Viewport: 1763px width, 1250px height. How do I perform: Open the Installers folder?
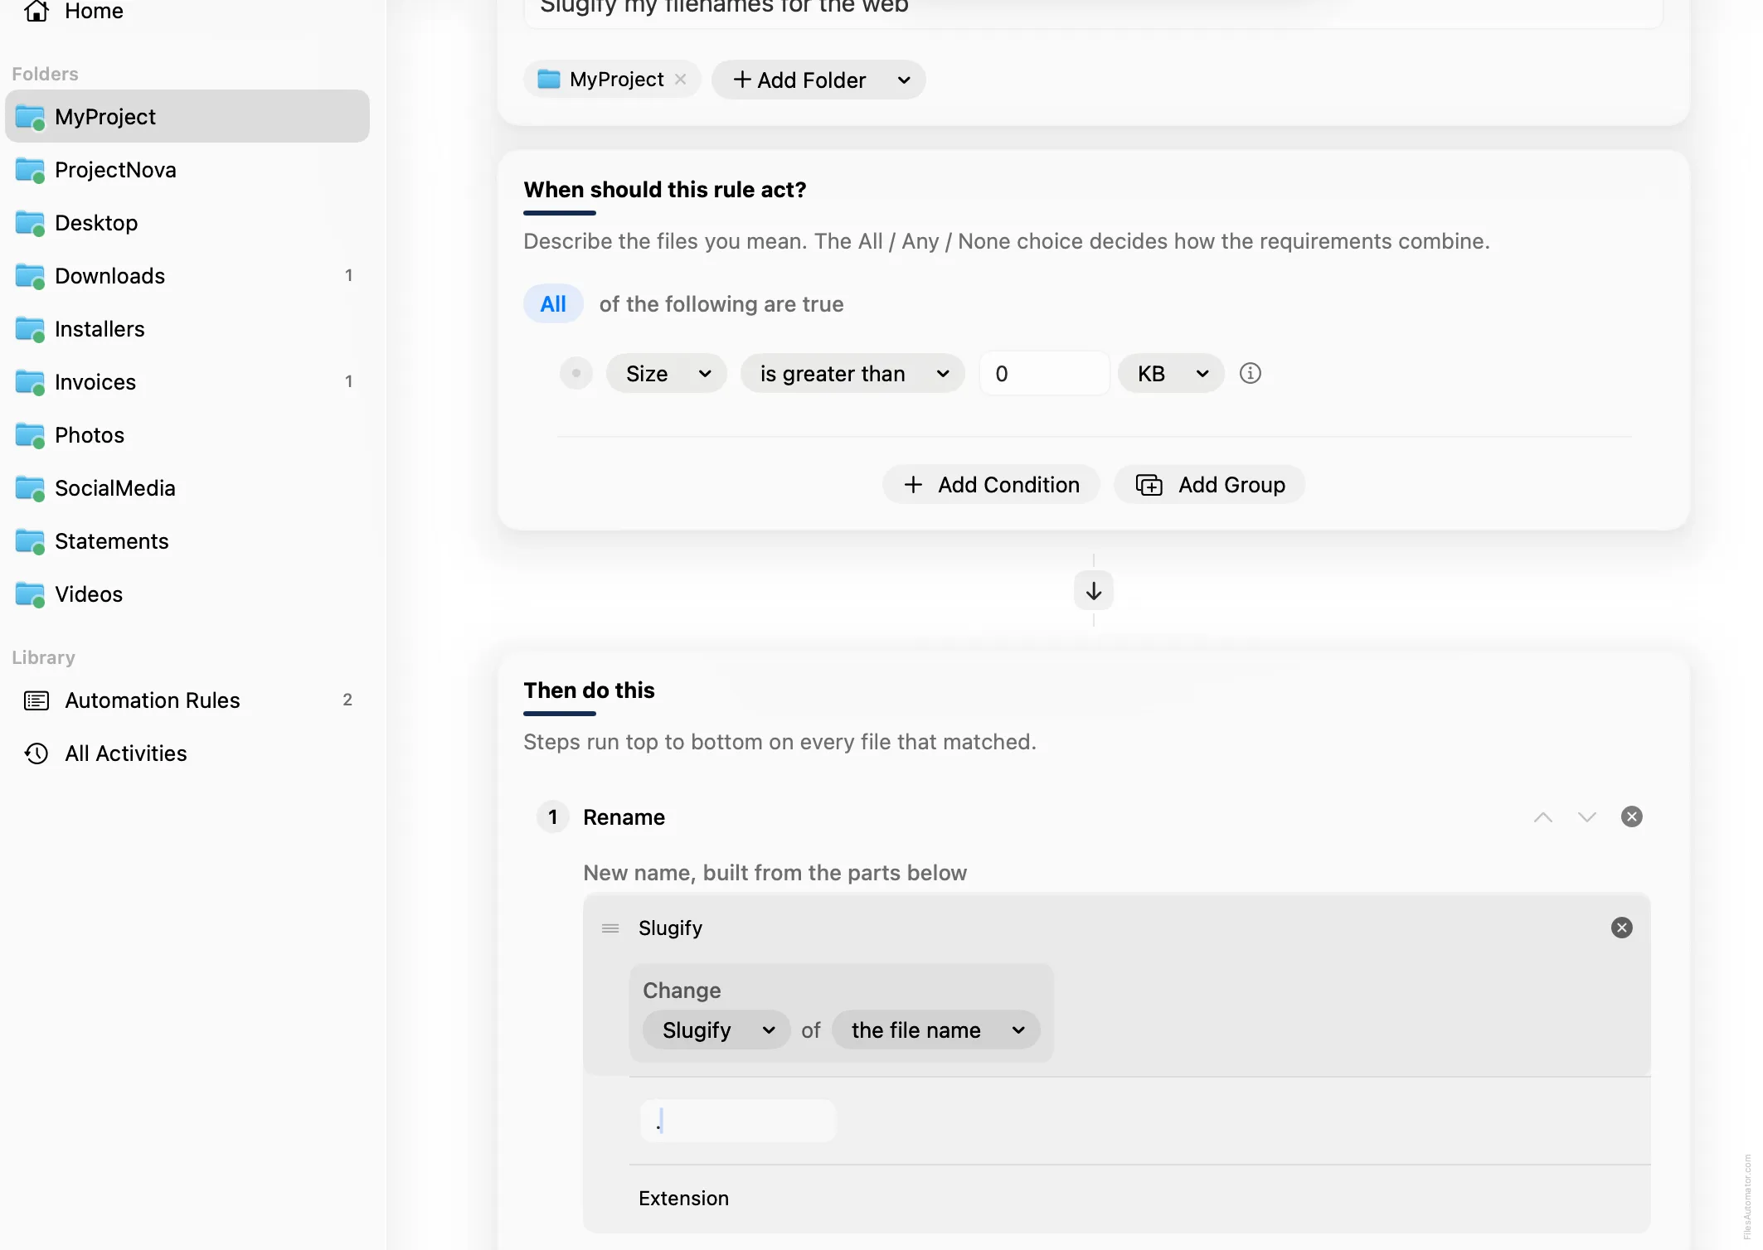187,328
